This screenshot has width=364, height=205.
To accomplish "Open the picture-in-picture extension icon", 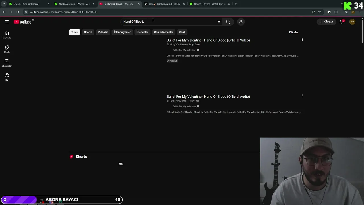I will [329, 12].
